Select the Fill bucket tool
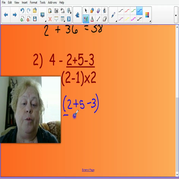The height and width of the screenshot is (179, 179). pos(105,11)
